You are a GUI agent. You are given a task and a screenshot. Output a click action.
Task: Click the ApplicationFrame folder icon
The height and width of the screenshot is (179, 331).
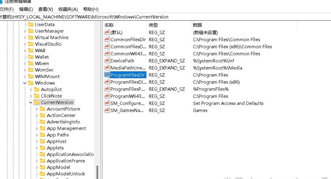click(x=42, y=161)
